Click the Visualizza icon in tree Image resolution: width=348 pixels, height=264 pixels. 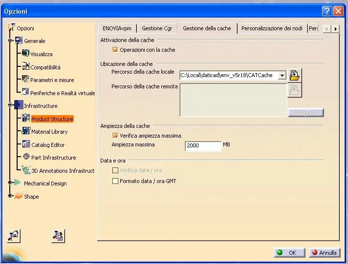[25, 53]
